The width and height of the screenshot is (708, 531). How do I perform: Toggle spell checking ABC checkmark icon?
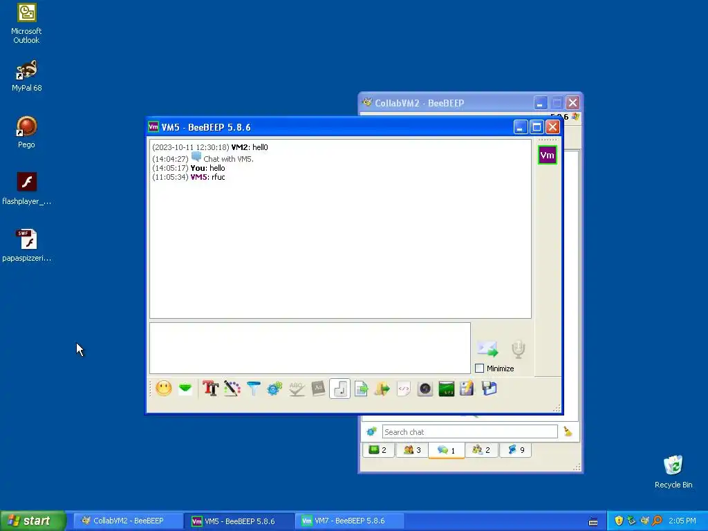point(296,389)
